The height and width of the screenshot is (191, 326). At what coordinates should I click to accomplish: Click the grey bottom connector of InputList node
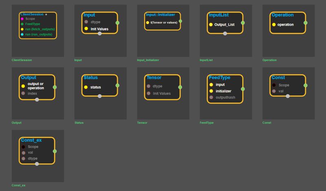225,33
